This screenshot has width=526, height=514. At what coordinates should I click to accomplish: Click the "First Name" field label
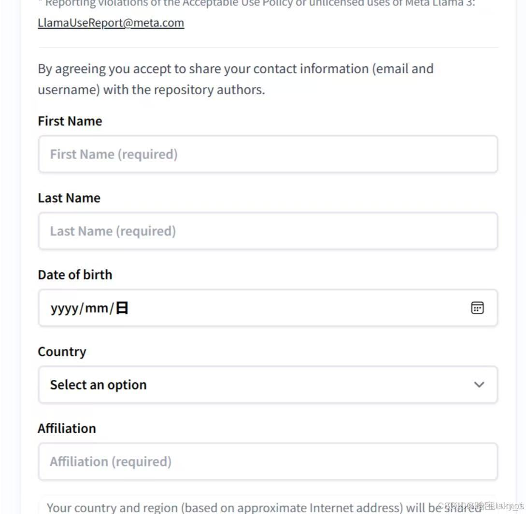(70, 121)
